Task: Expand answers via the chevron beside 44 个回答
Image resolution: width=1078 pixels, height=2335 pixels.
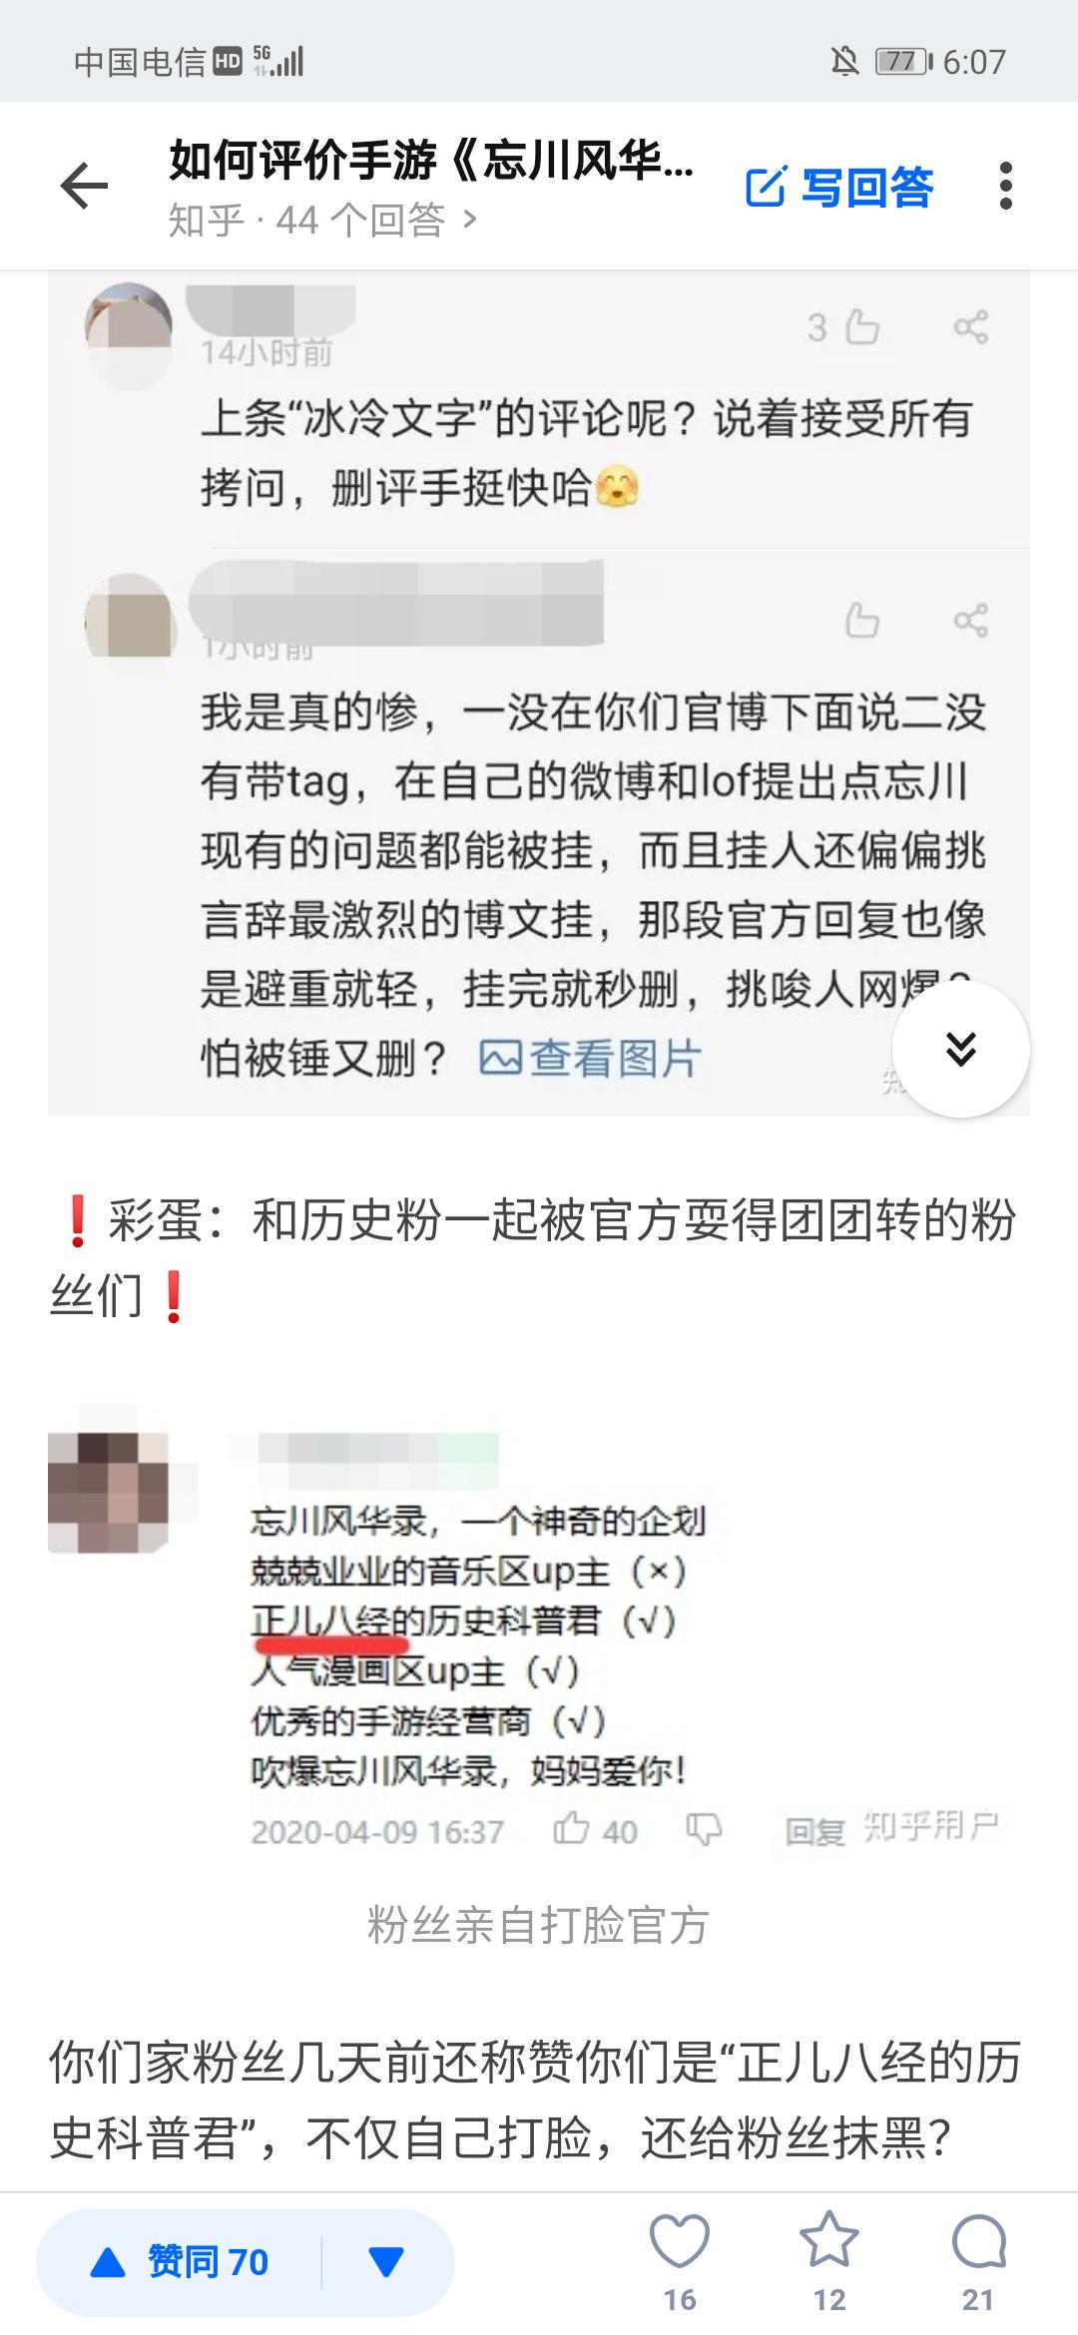Action: click(x=469, y=219)
